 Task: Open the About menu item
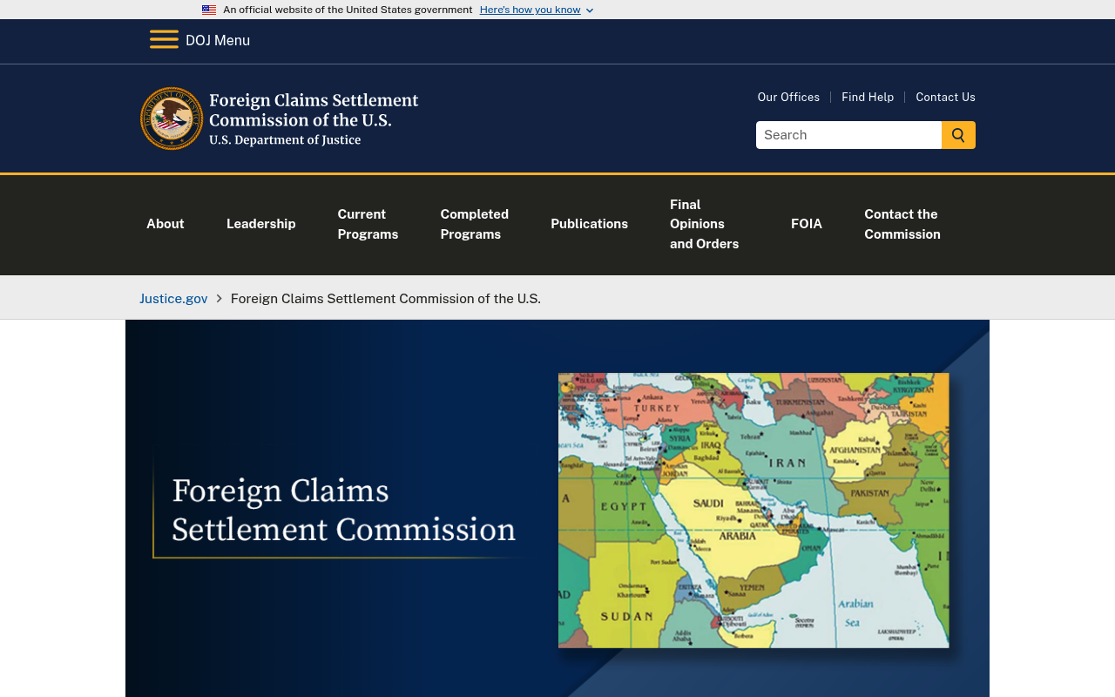[166, 224]
